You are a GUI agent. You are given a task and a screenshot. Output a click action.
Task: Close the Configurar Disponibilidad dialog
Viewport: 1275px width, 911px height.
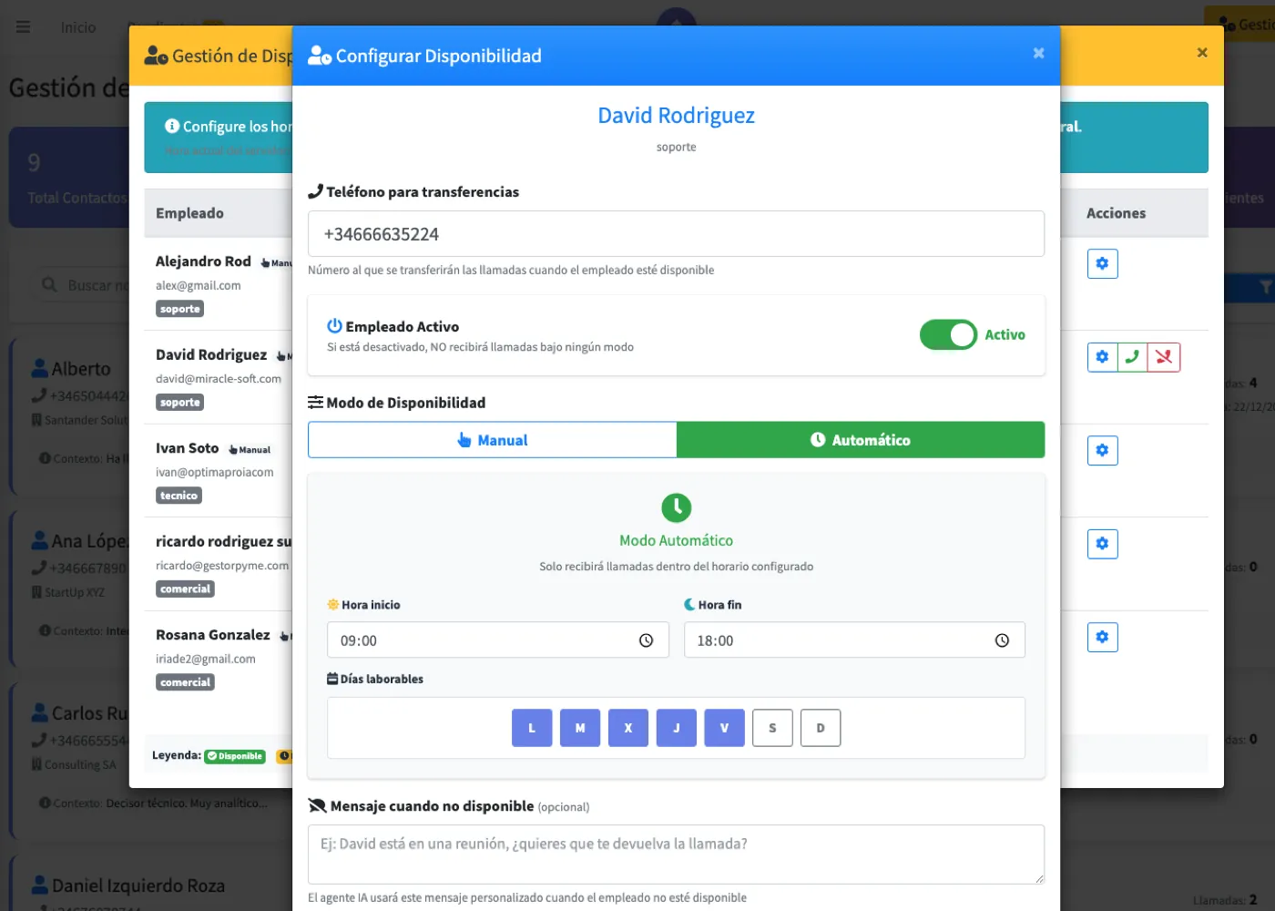(1038, 54)
